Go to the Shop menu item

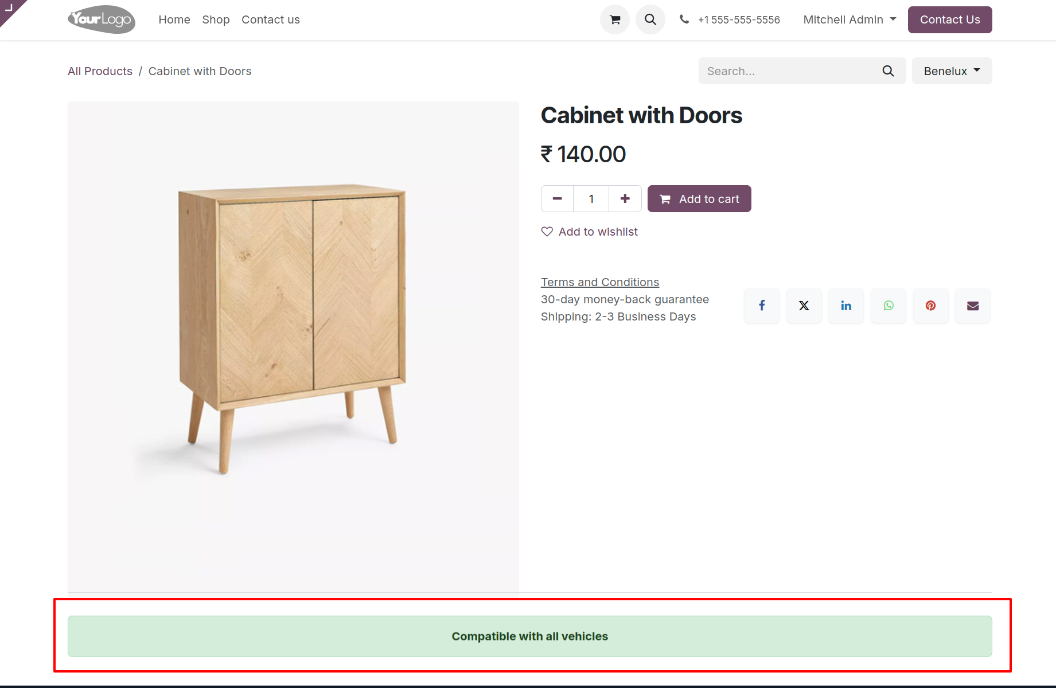(x=216, y=19)
